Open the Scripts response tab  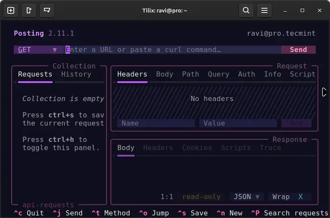[236, 148]
